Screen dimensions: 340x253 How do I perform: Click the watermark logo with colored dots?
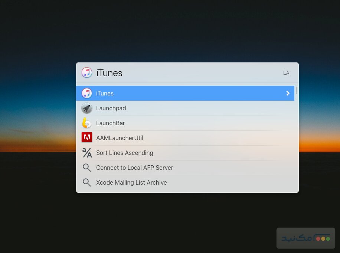click(306, 238)
